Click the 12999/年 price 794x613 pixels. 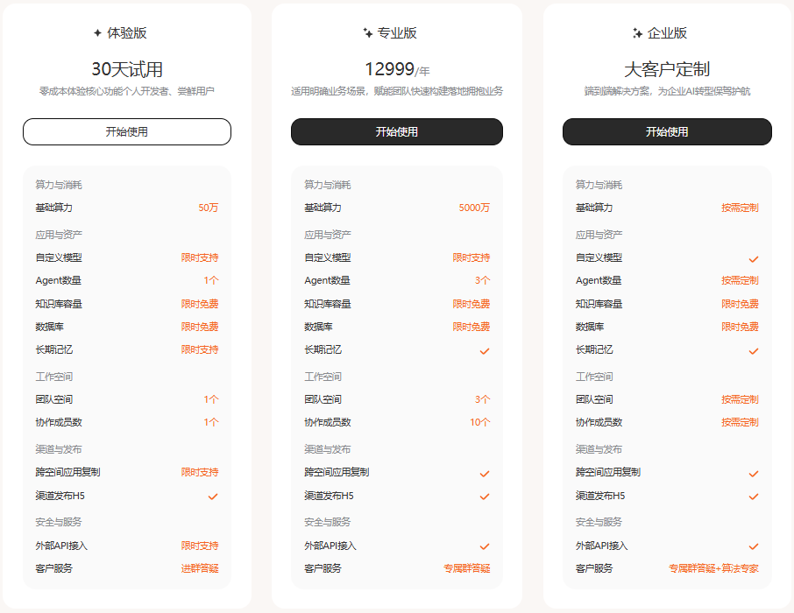tap(397, 69)
